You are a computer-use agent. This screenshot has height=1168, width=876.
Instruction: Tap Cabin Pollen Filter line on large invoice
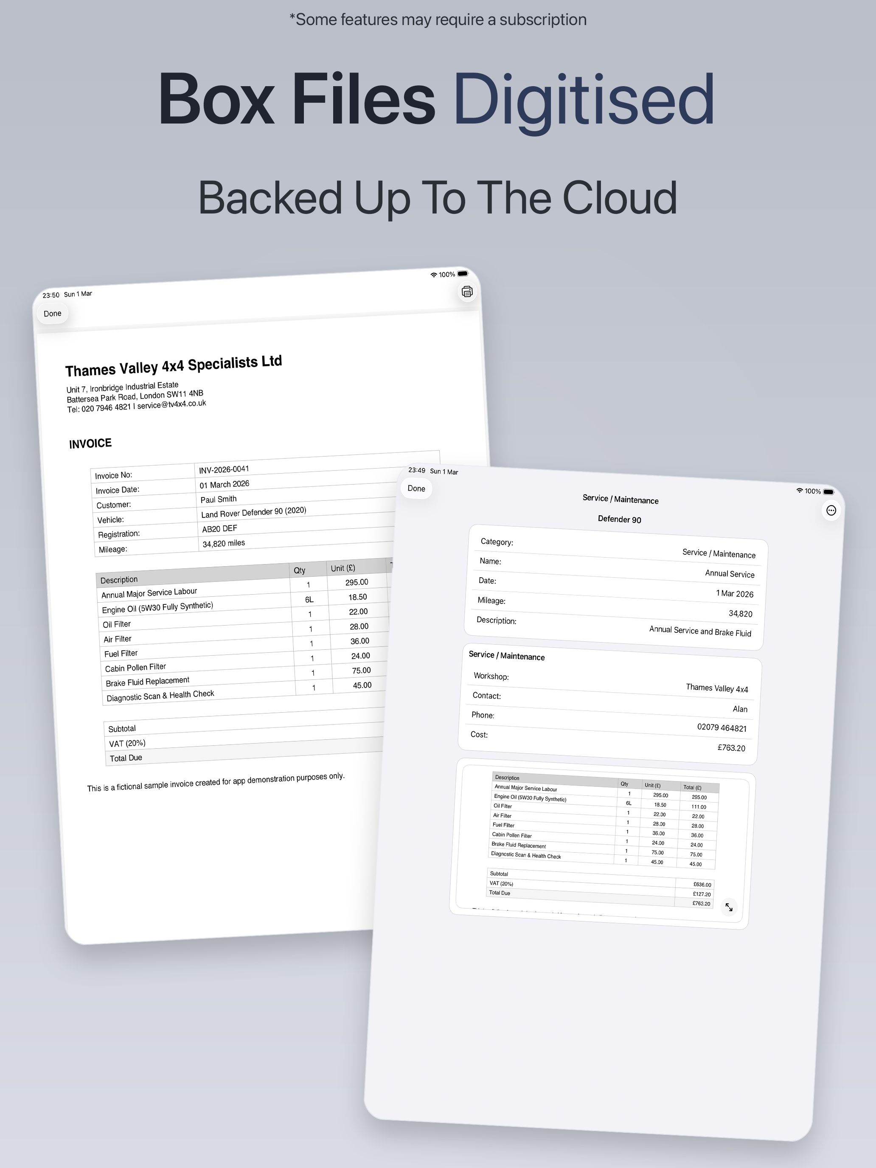pyautogui.click(x=136, y=668)
